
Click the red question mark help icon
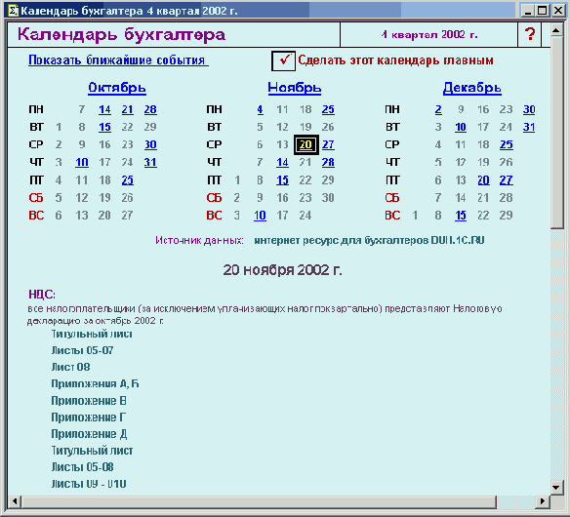530,34
